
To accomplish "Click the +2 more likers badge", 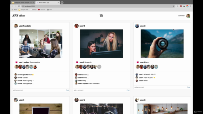I will pos(99,67).
